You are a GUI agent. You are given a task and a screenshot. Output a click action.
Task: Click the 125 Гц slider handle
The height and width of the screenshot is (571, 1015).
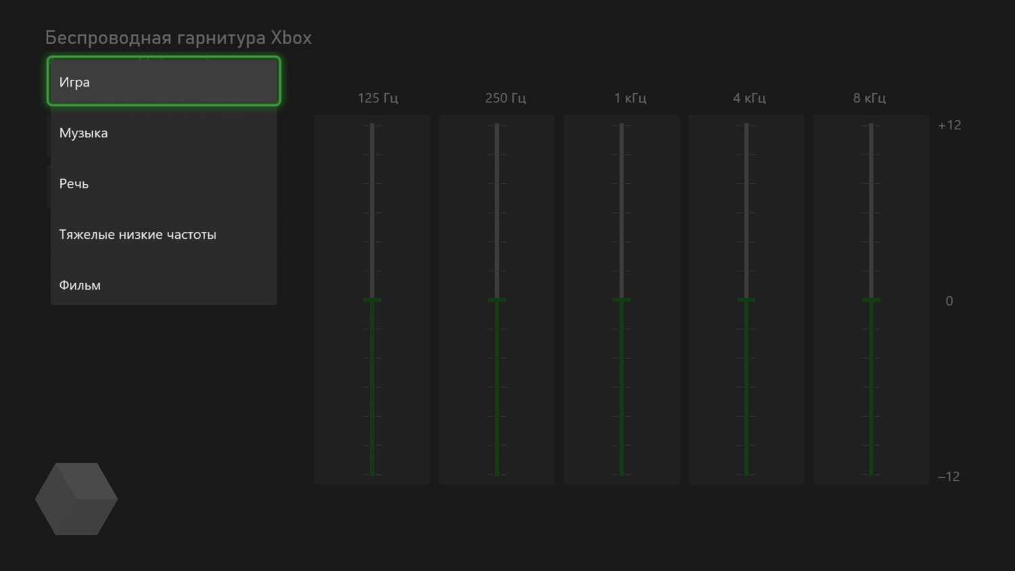pos(372,300)
